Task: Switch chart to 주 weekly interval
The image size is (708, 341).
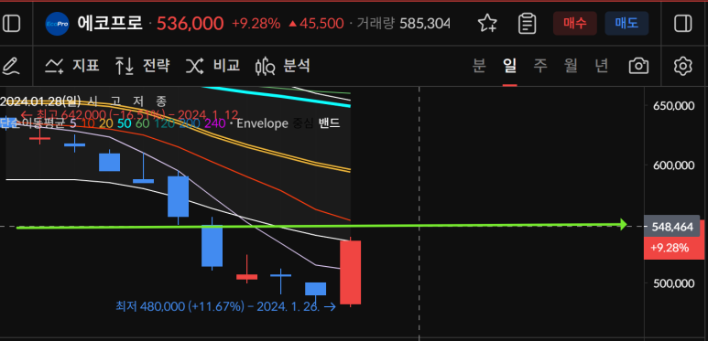Action: click(540, 66)
